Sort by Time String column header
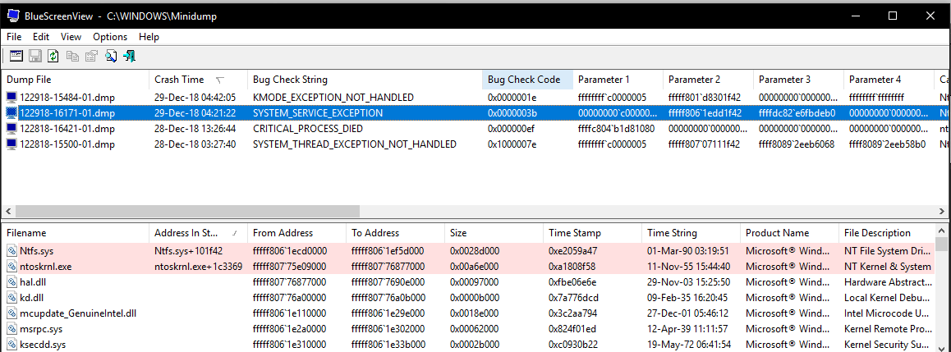 [x=691, y=233]
